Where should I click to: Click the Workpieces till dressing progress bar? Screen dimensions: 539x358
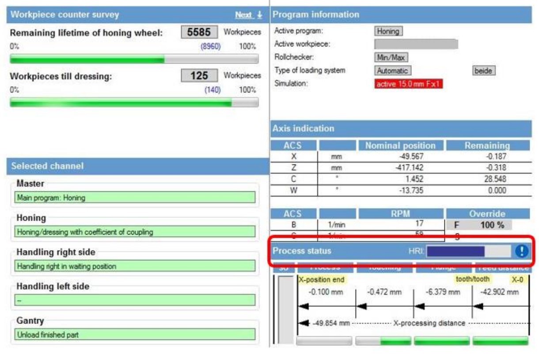pyautogui.click(x=134, y=103)
